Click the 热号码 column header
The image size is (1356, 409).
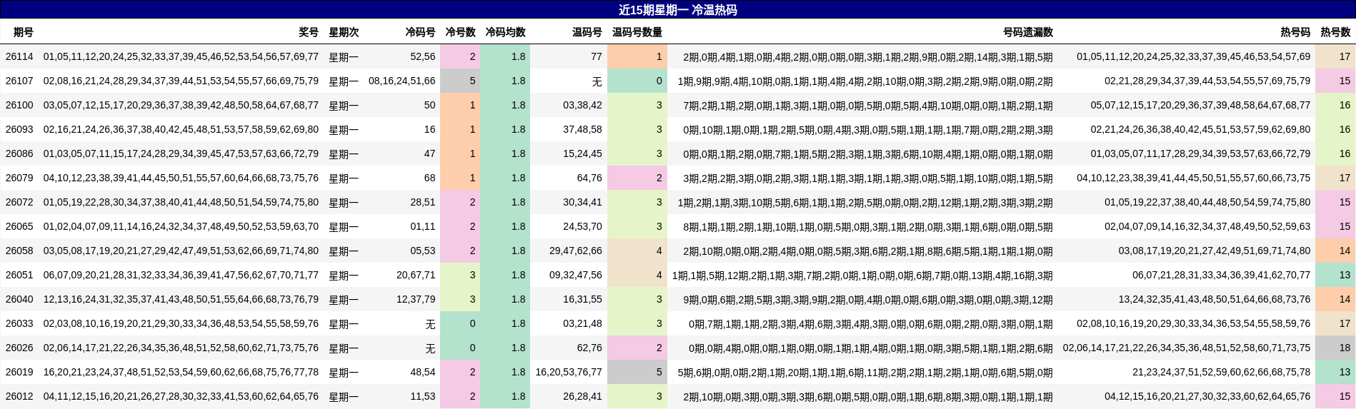(1295, 32)
